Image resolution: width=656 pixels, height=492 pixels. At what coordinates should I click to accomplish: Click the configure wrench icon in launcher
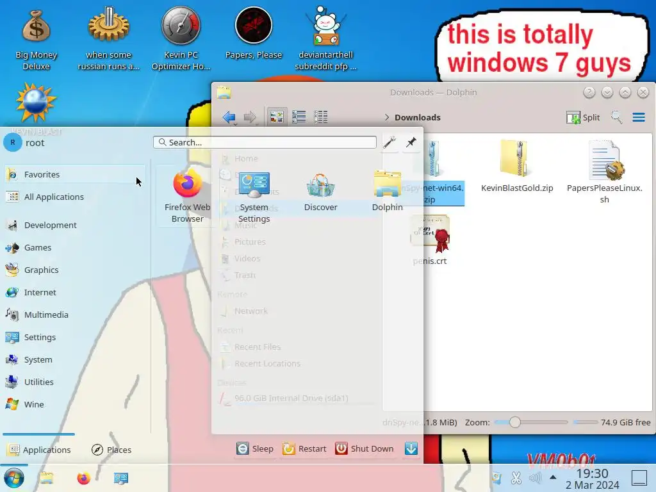[389, 143]
